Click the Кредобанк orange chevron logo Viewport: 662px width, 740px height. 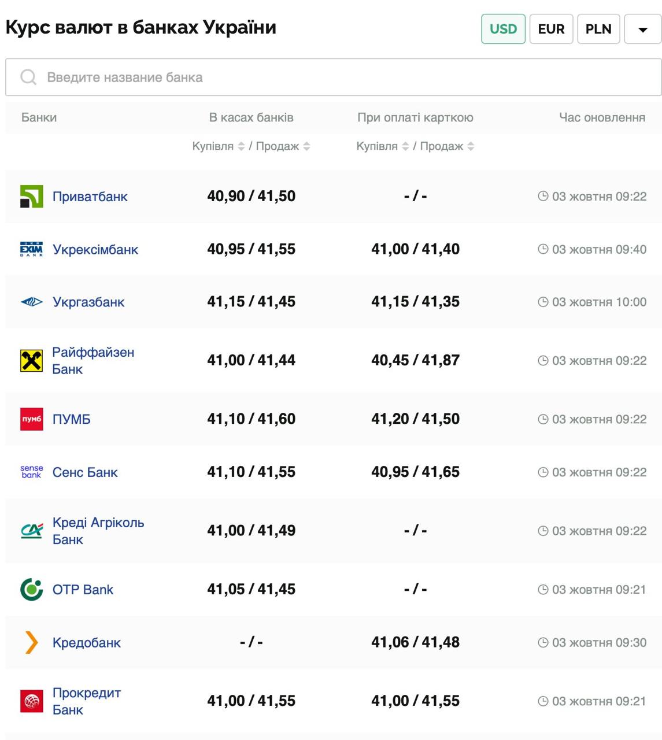31,642
